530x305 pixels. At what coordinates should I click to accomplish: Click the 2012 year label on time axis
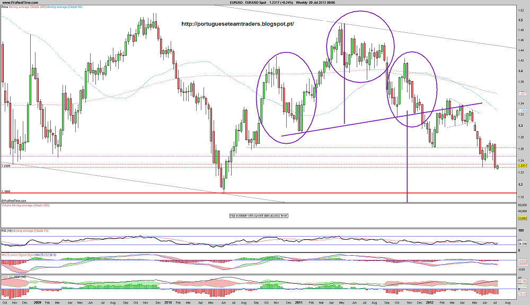click(429, 302)
